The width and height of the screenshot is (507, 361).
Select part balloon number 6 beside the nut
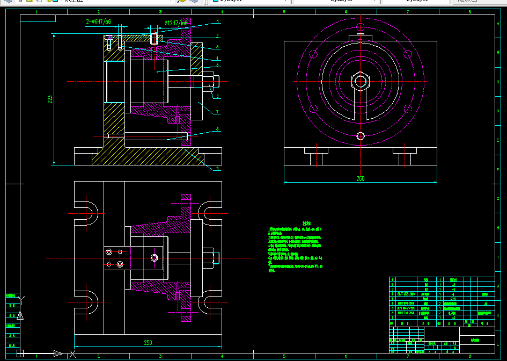pos(218,96)
